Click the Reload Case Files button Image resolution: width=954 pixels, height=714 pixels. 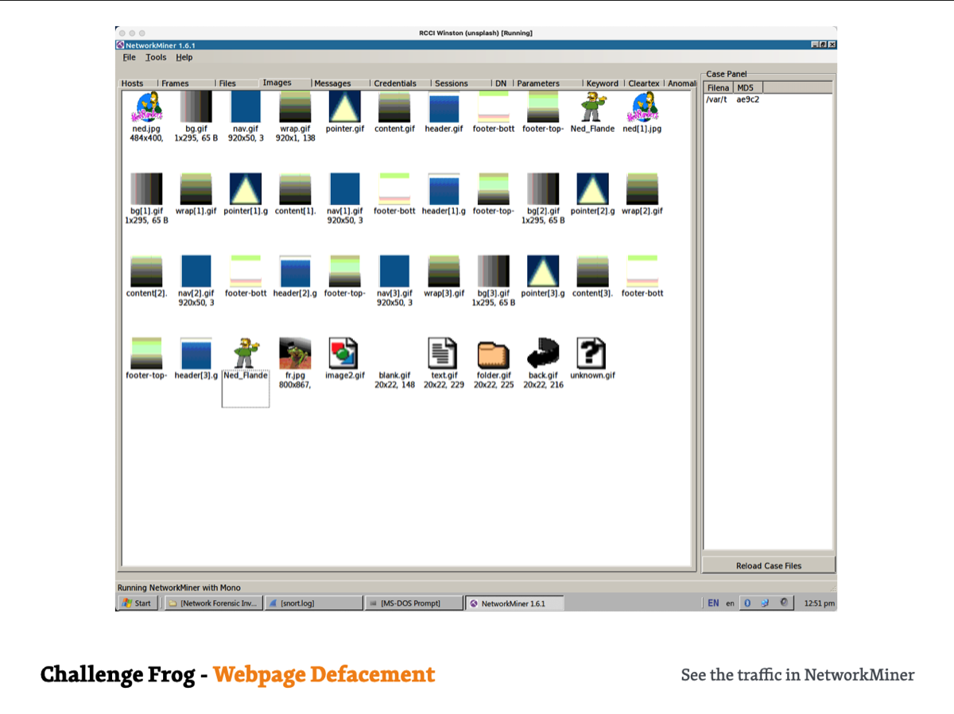[768, 565]
